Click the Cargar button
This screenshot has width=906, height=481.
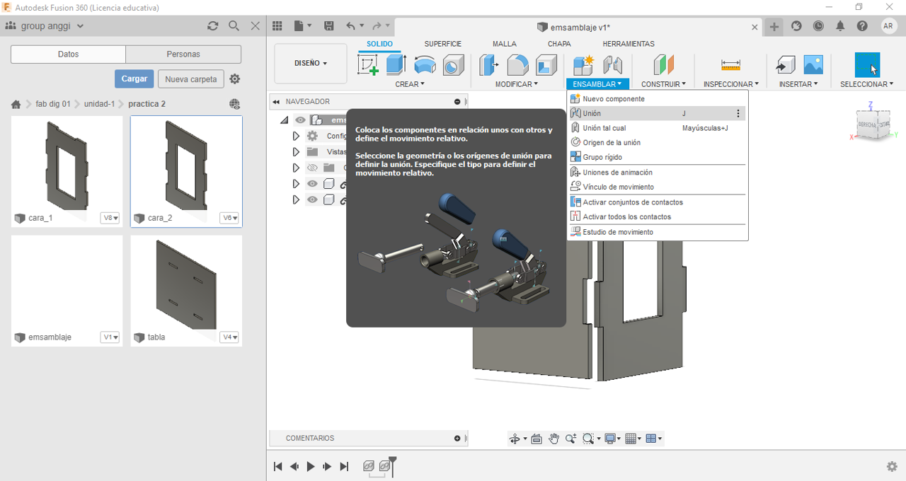pos(134,79)
